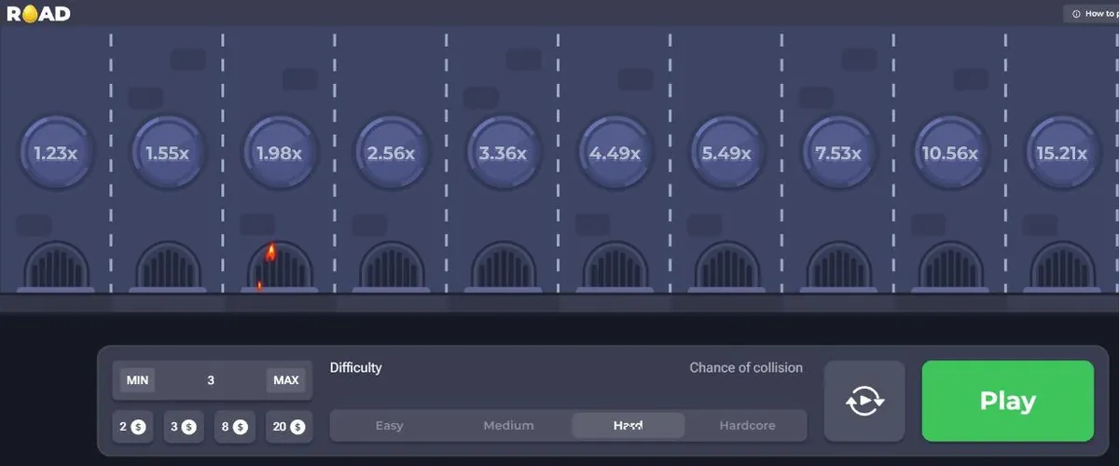Click the Chance of collision label
The height and width of the screenshot is (466, 1119).
pyautogui.click(x=746, y=368)
